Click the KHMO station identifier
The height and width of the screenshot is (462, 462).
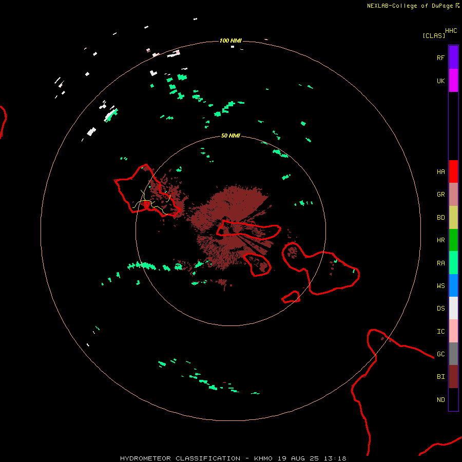pyautogui.click(x=263, y=458)
